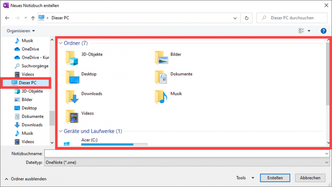Close the Neues Notizbuch erstellen dialog

pos(326,5)
